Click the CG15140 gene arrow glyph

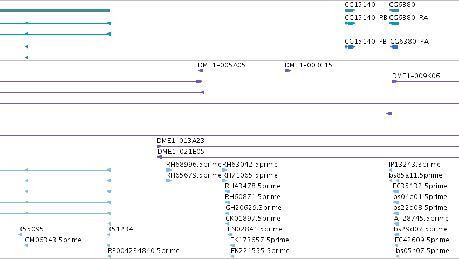350,10
